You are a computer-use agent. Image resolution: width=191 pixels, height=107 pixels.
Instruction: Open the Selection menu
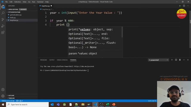pos(18,2)
